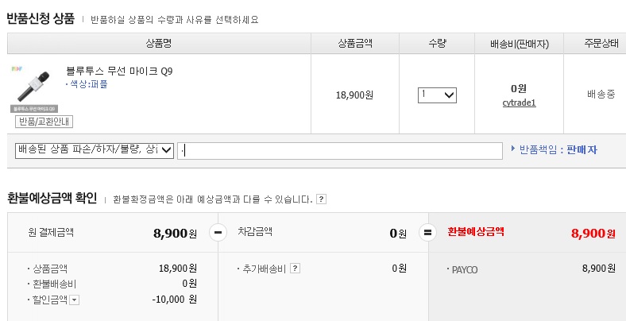Viewport: 626px width, 321px height.
Task: Open product link 블루투스 무선 마이크 Q9
Action: [119, 72]
